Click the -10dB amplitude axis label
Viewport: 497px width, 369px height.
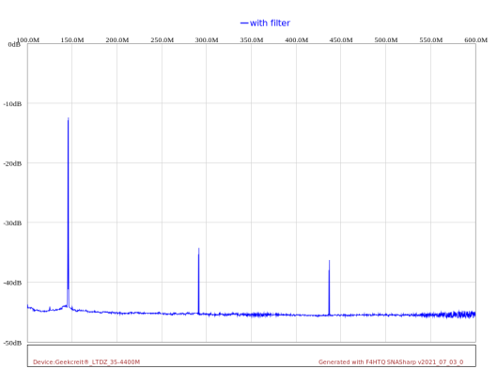(12, 104)
